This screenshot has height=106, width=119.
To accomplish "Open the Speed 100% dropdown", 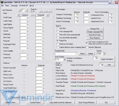I will 104,54.
